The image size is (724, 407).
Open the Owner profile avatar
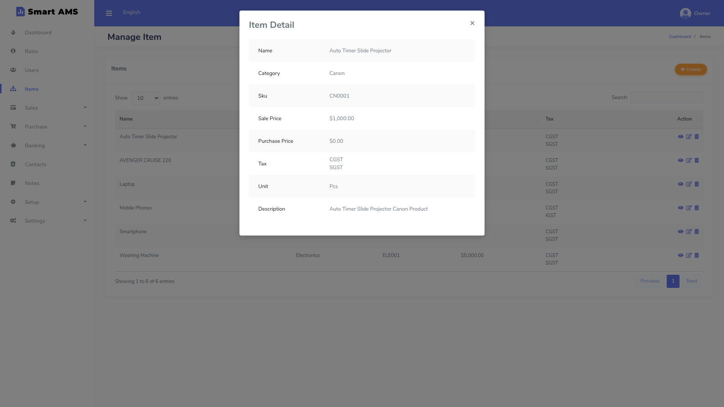click(686, 13)
